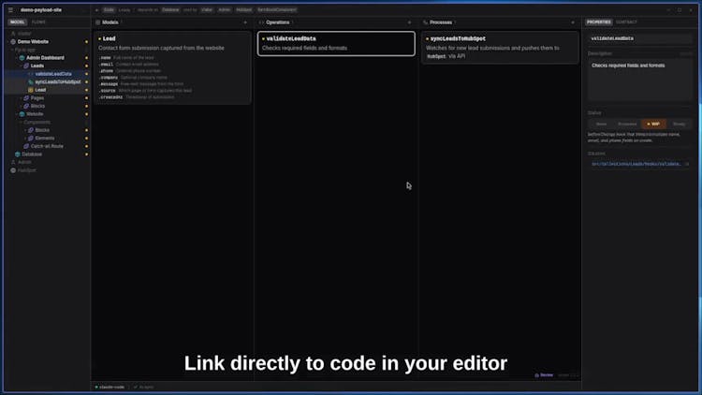Switch to the Flows tab
The height and width of the screenshot is (395, 702).
38,22
